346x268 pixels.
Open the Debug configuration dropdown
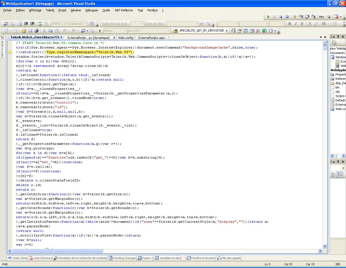point(125,31)
